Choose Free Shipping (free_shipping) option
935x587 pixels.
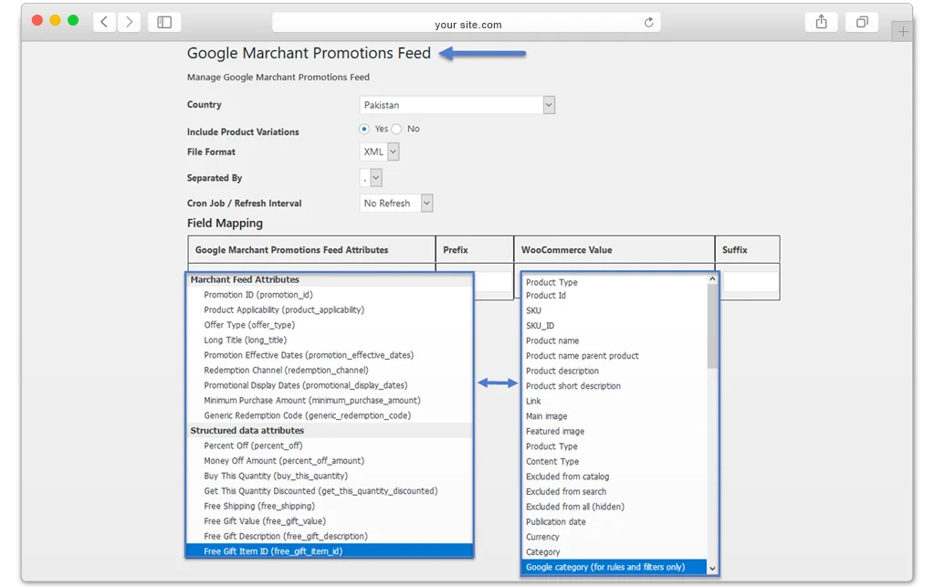(330, 506)
